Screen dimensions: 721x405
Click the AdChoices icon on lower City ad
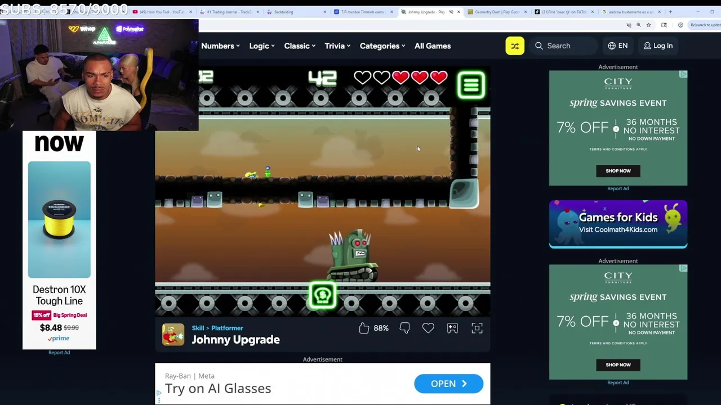(x=683, y=268)
